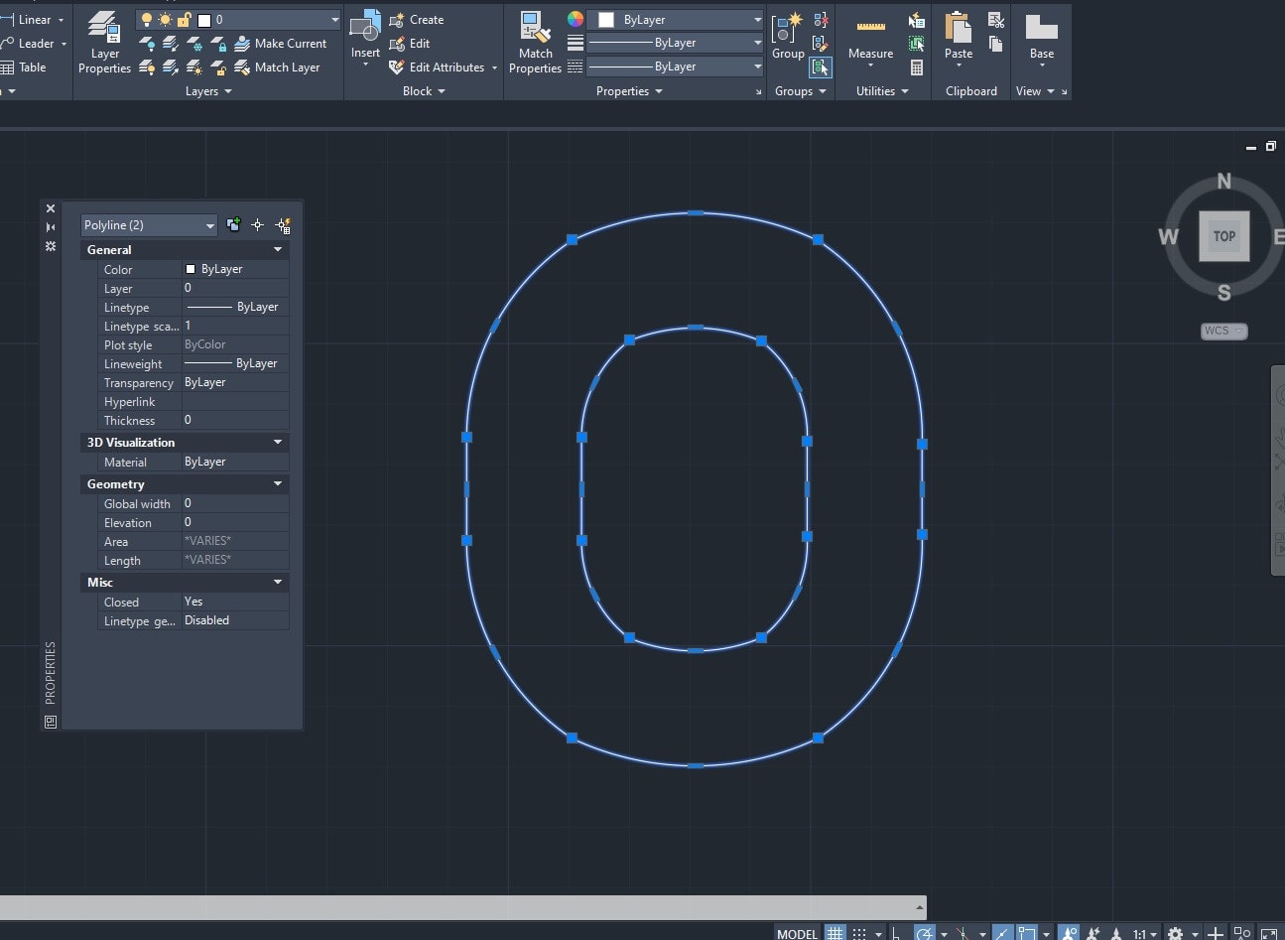This screenshot has width=1285, height=940.
Task: Click the Closed property value field
Action: [234, 603]
